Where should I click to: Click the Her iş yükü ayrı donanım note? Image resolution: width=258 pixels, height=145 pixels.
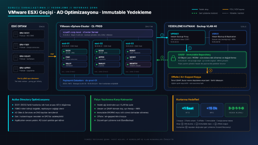pos(28,78)
